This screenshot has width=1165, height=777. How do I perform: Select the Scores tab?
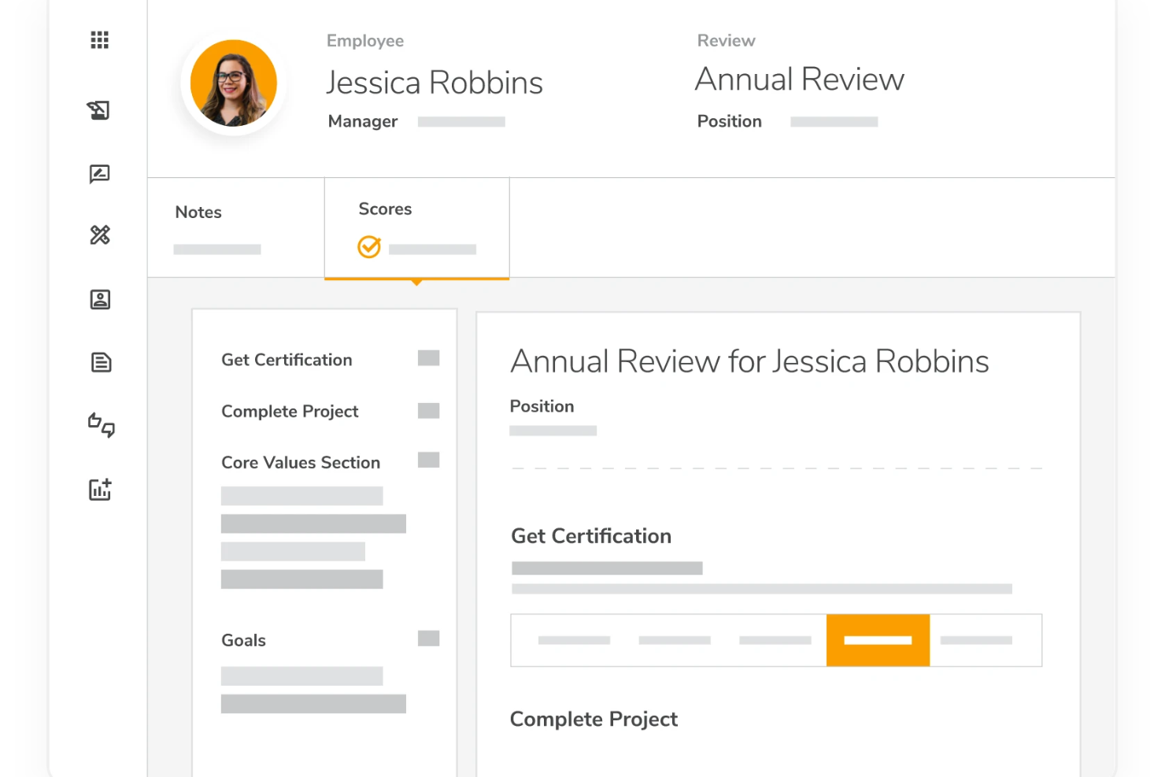point(385,209)
